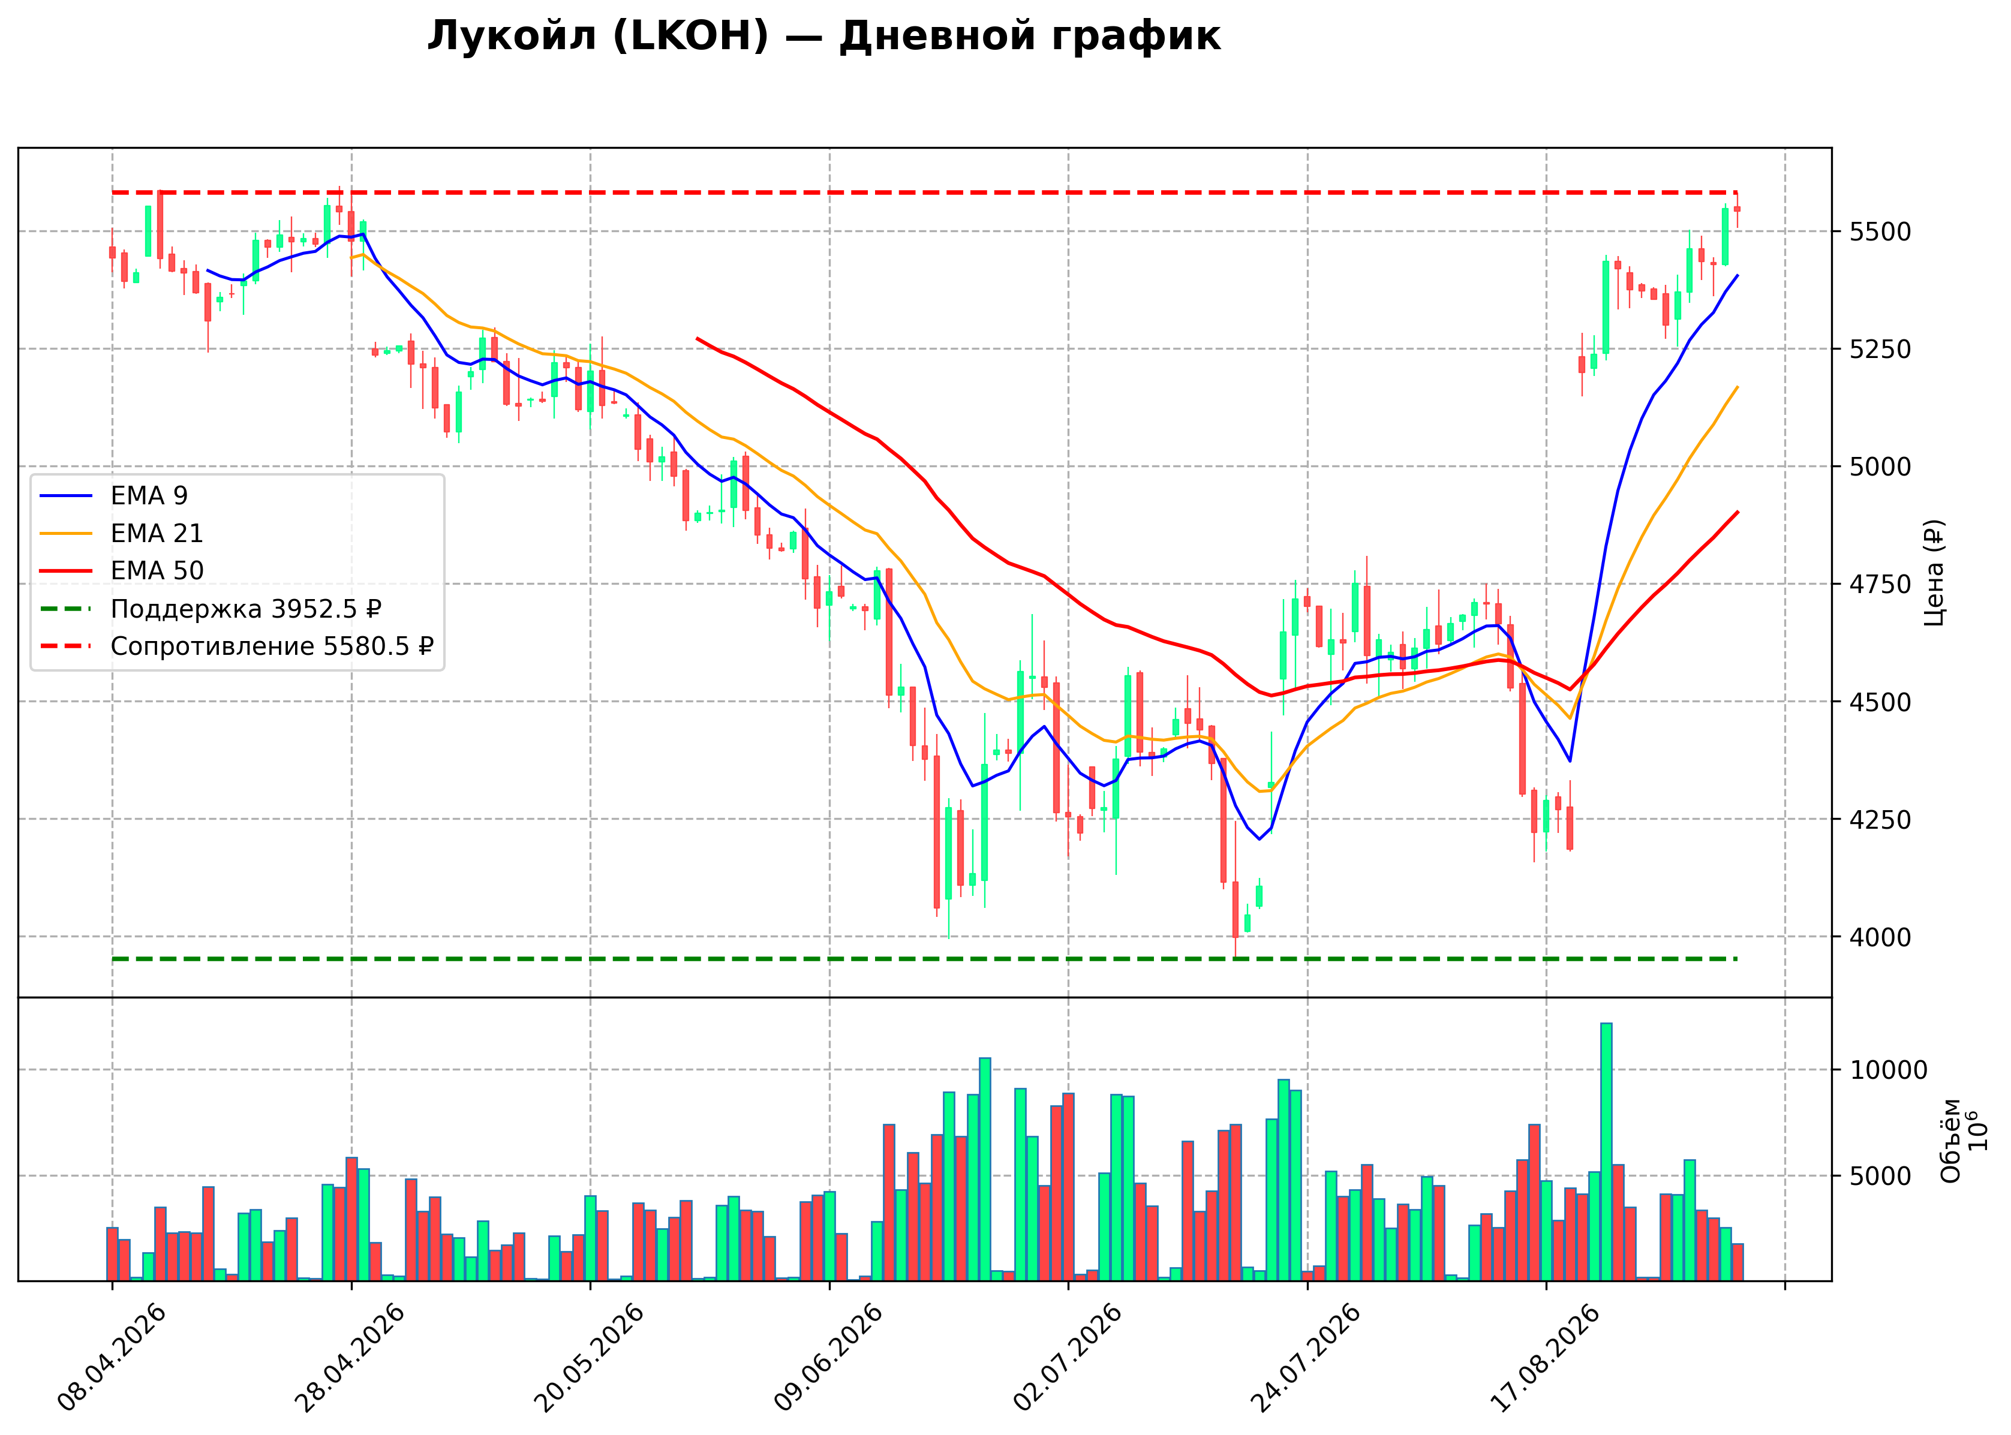Click the EMA 9 legend entry
Screen dimensions: 2011x1435
pos(114,496)
